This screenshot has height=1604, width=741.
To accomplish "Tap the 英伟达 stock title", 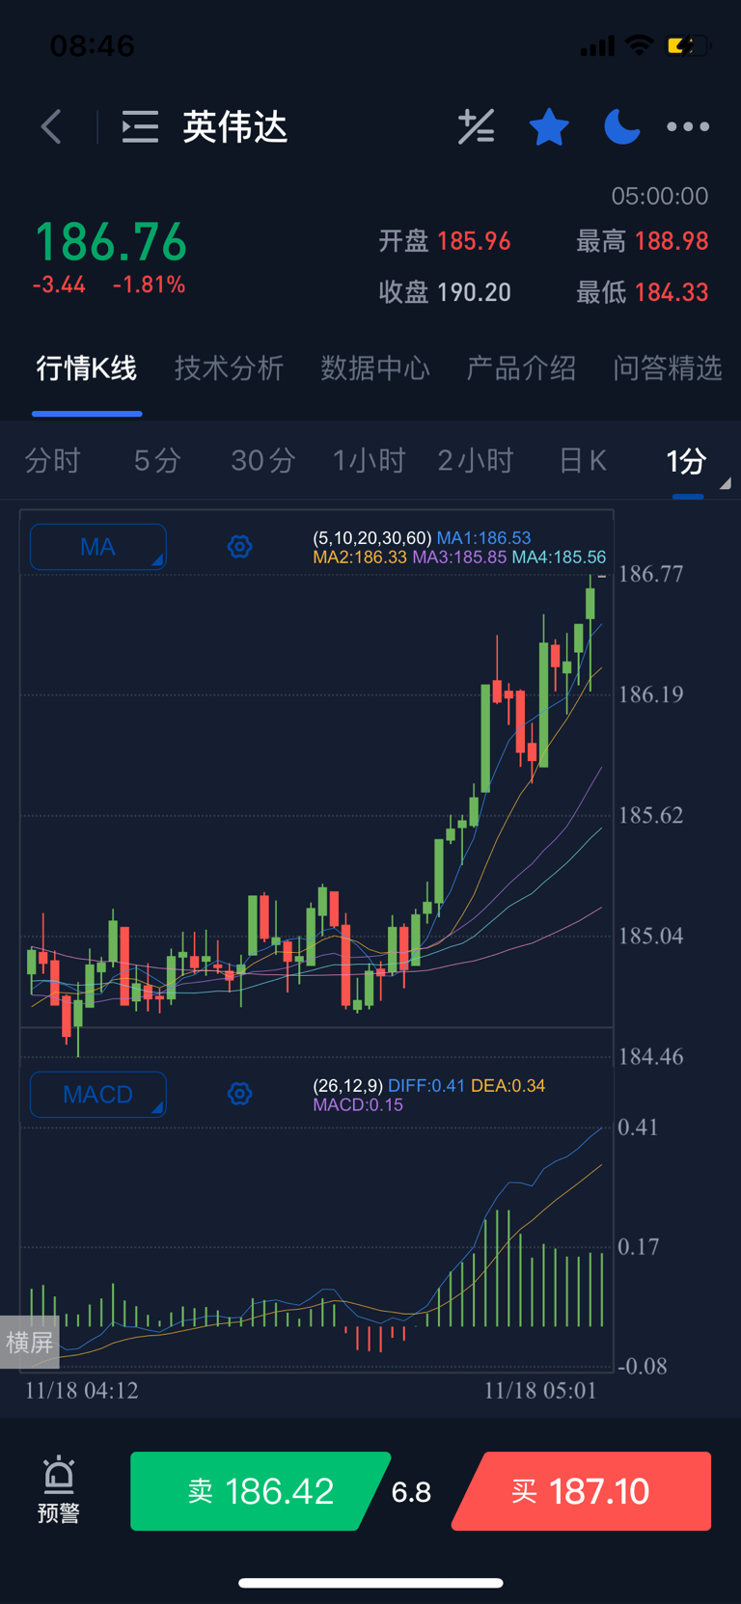I will (x=235, y=126).
